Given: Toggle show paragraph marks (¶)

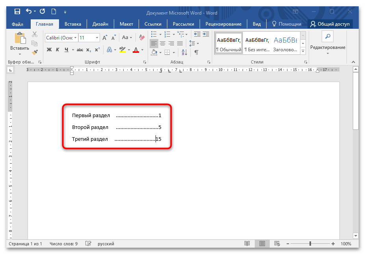Looking at the screenshot, I should pyautogui.click(x=196, y=52).
